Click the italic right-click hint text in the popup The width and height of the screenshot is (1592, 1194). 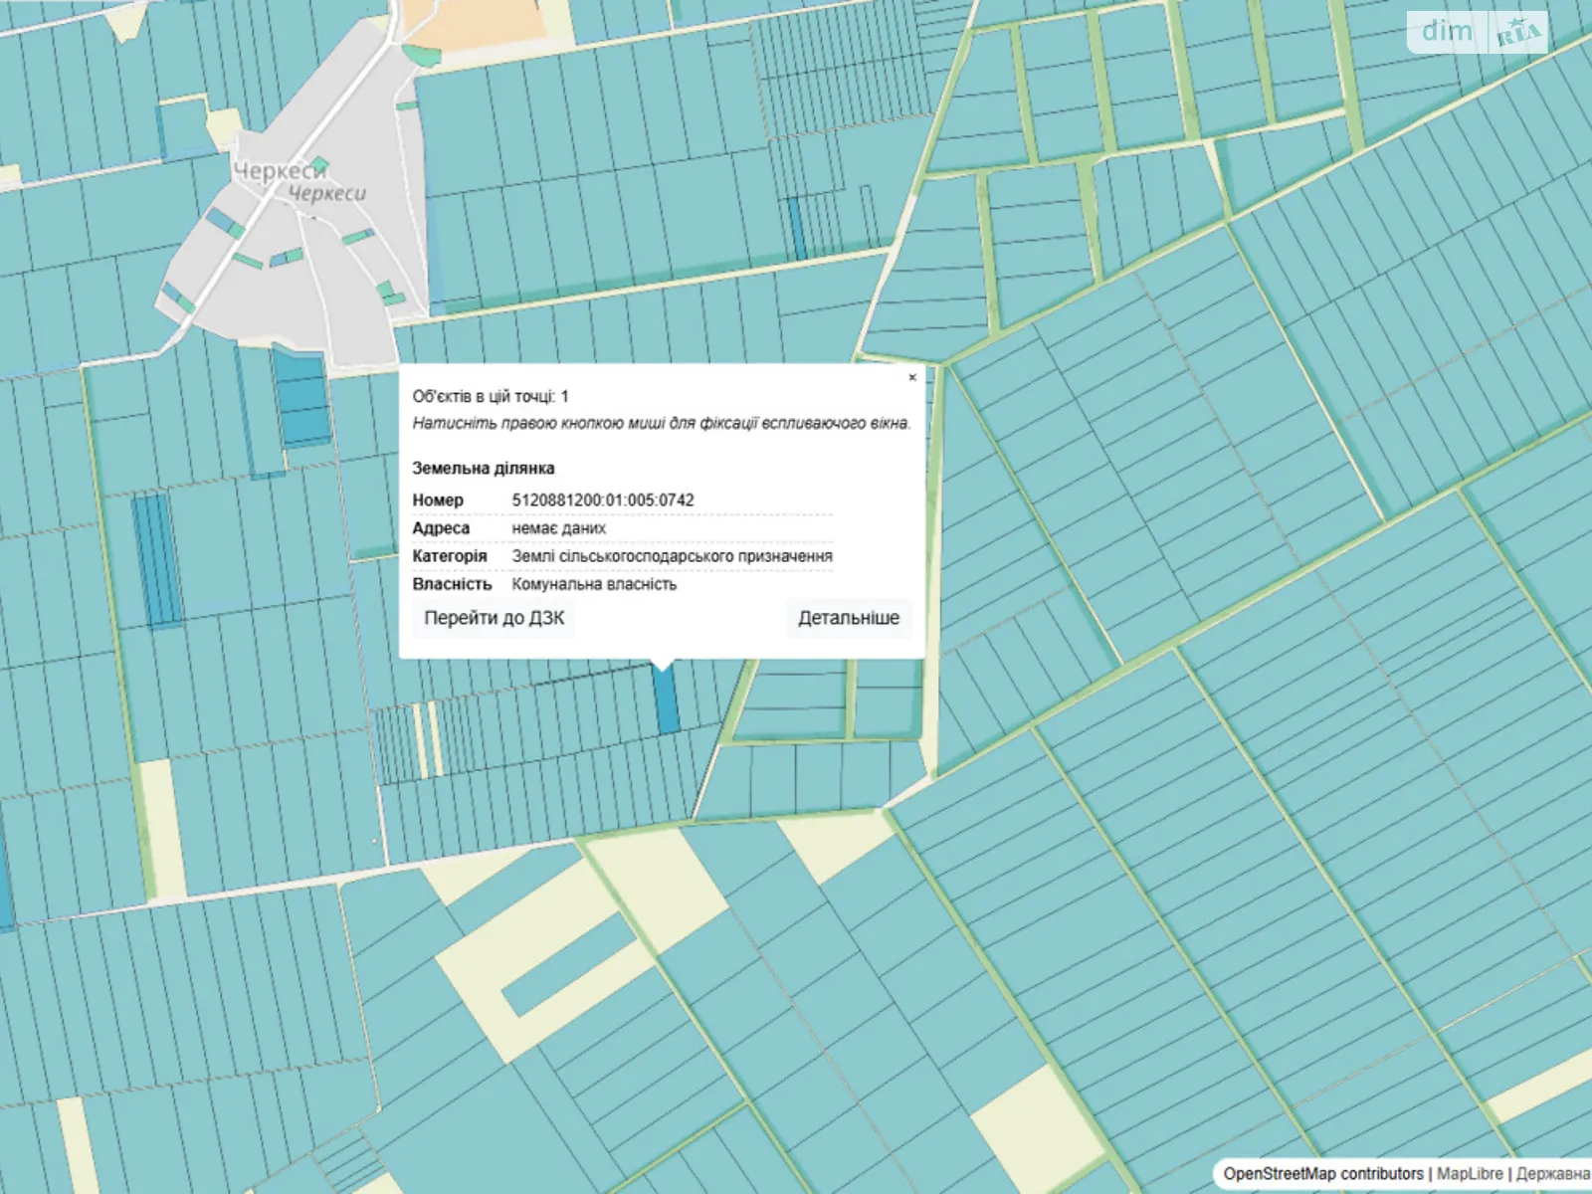(661, 423)
